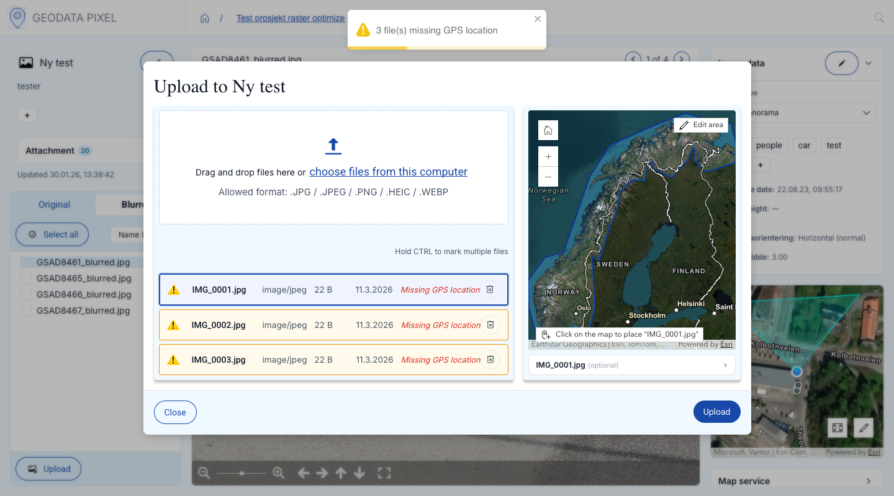Click the warning icon on IMG_0003.jpg row

[x=174, y=360]
